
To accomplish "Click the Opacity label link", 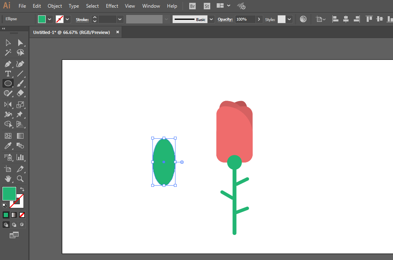I will point(225,19).
